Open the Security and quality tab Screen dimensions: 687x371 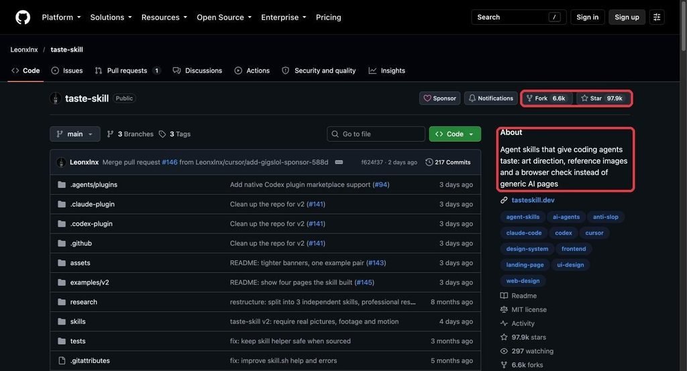319,70
